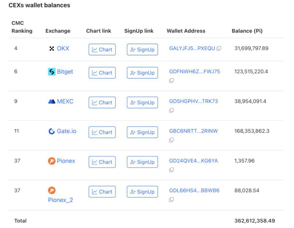Screen dimensions: 294x228
Task: Click ranking number 11 in Gate.io row
Action: tap(16, 131)
